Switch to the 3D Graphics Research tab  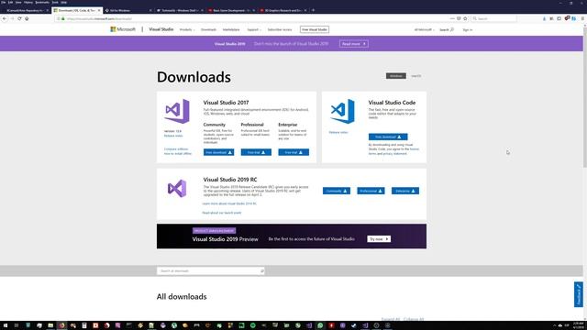click(x=283, y=10)
